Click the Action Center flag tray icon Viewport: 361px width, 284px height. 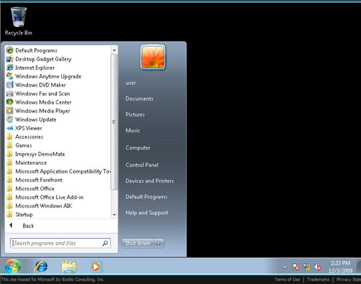[x=296, y=267]
